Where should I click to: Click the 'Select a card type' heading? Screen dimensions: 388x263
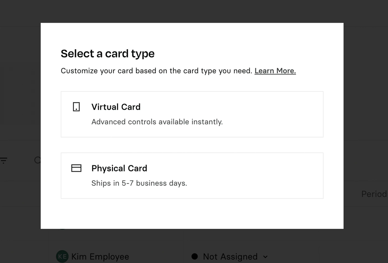108,54
